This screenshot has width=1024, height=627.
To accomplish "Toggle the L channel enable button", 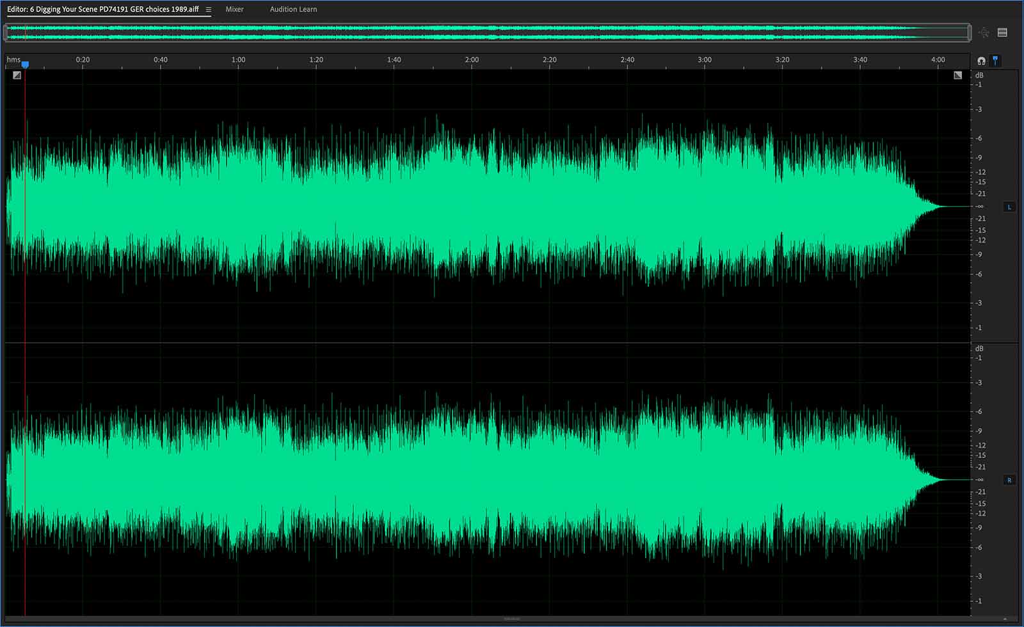I will tap(1010, 207).
